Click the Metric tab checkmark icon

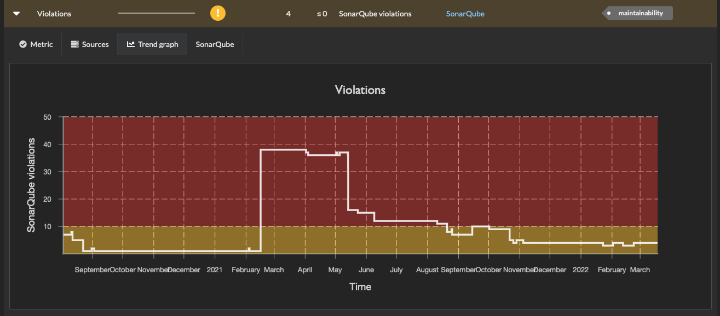coord(23,44)
